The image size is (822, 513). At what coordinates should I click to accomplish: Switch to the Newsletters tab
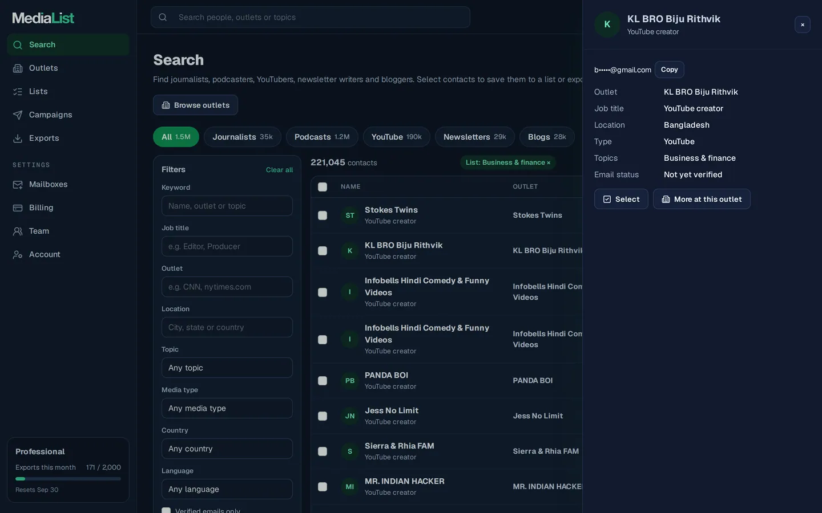(x=475, y=137)
